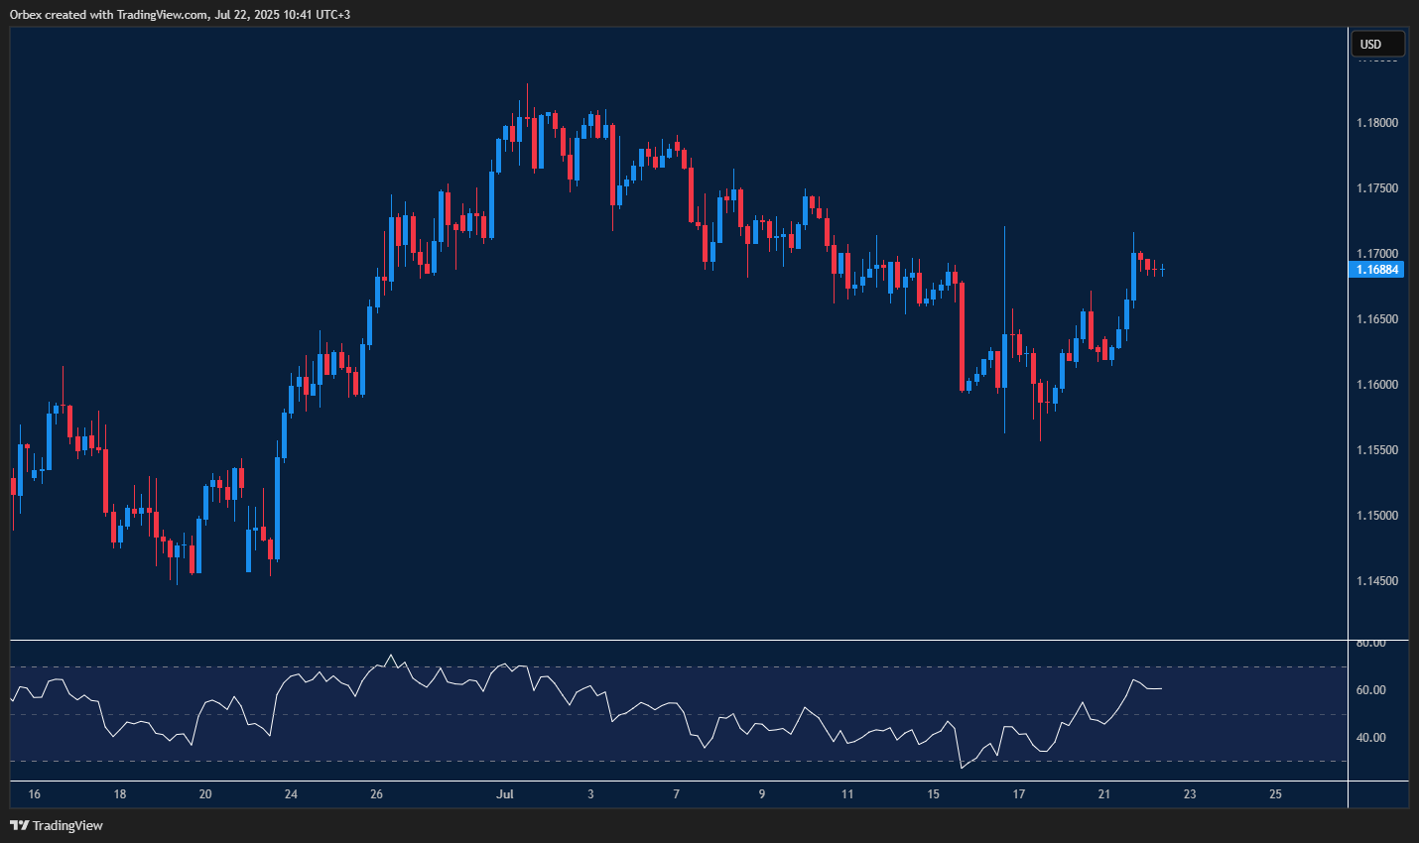The width and height of the screenshot is (1419, 843).
Task: Click the 1.16000 price axis label
Action: pyautogui.click(x=1377, y=385)
